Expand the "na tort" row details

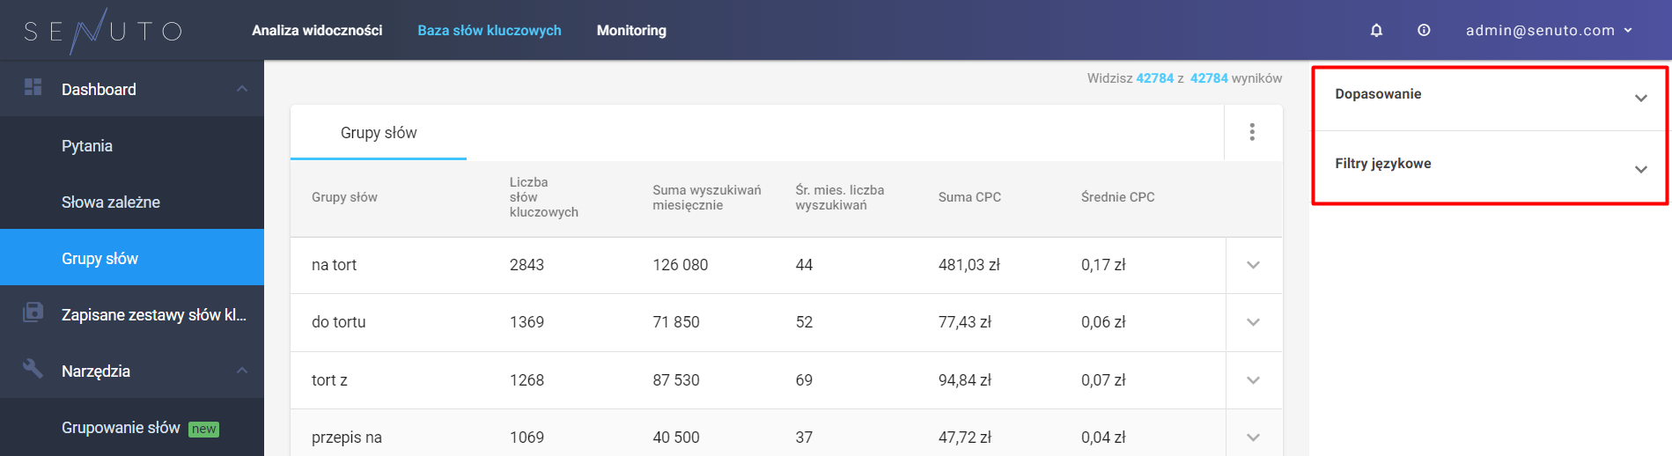[1254, 265]
